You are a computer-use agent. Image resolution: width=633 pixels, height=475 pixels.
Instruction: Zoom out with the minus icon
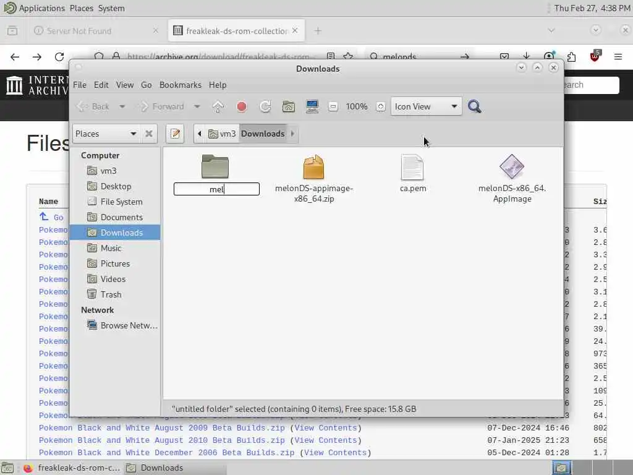333,106
